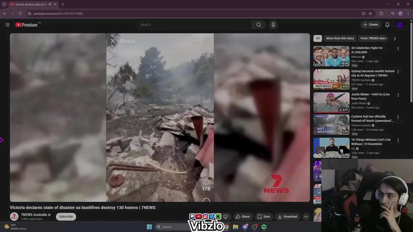This screenshot has width=413, height=232.
Task: Open options for Cyclone Koji video
Action: point(398,117)
